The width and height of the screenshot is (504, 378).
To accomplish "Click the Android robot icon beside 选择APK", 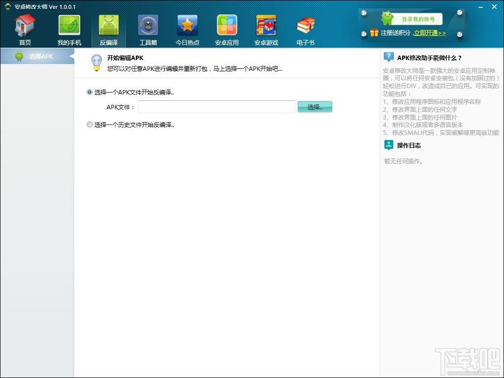I will [19, 56].
